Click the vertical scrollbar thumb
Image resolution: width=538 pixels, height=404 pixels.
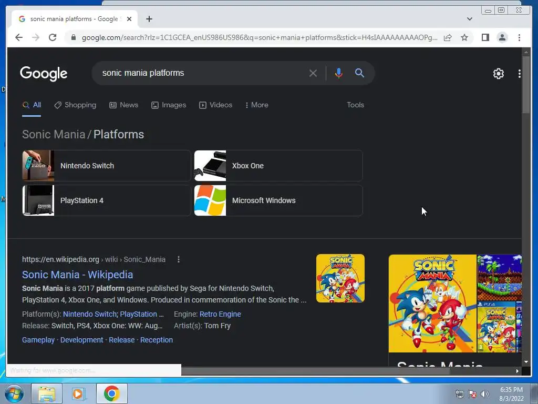point(525,85)
